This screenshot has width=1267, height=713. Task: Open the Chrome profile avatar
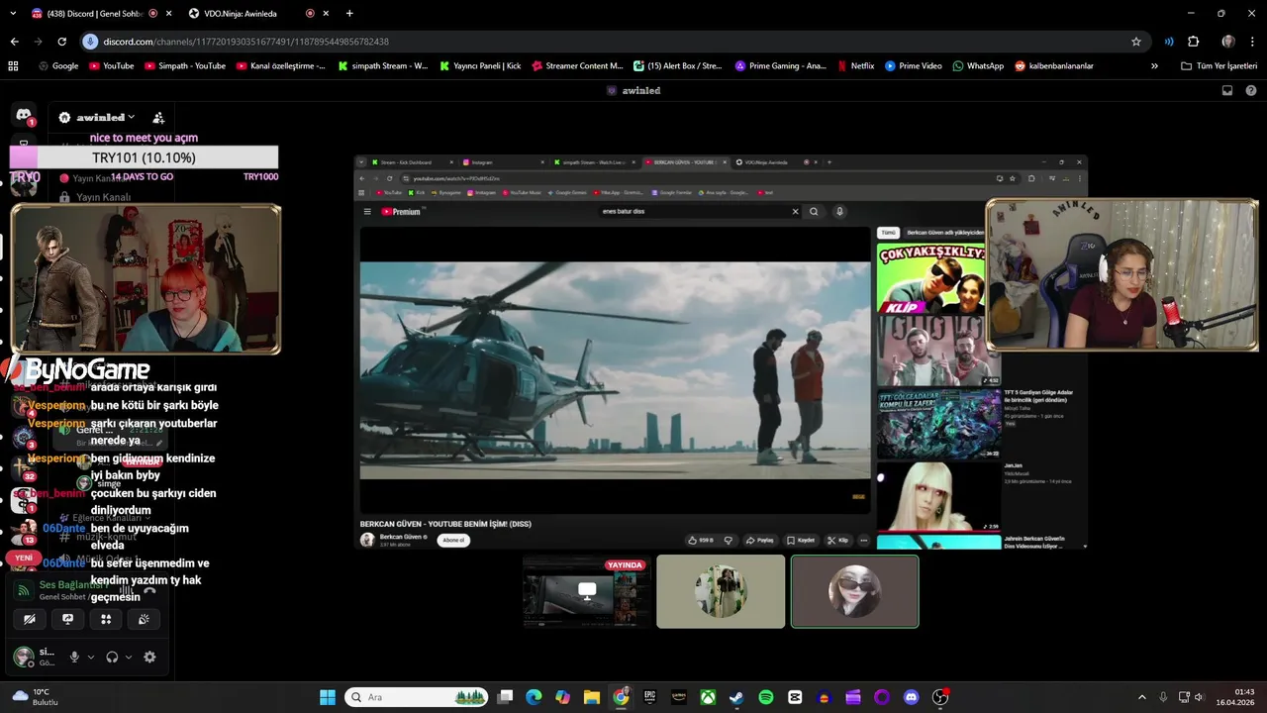tap(1228, 42)
